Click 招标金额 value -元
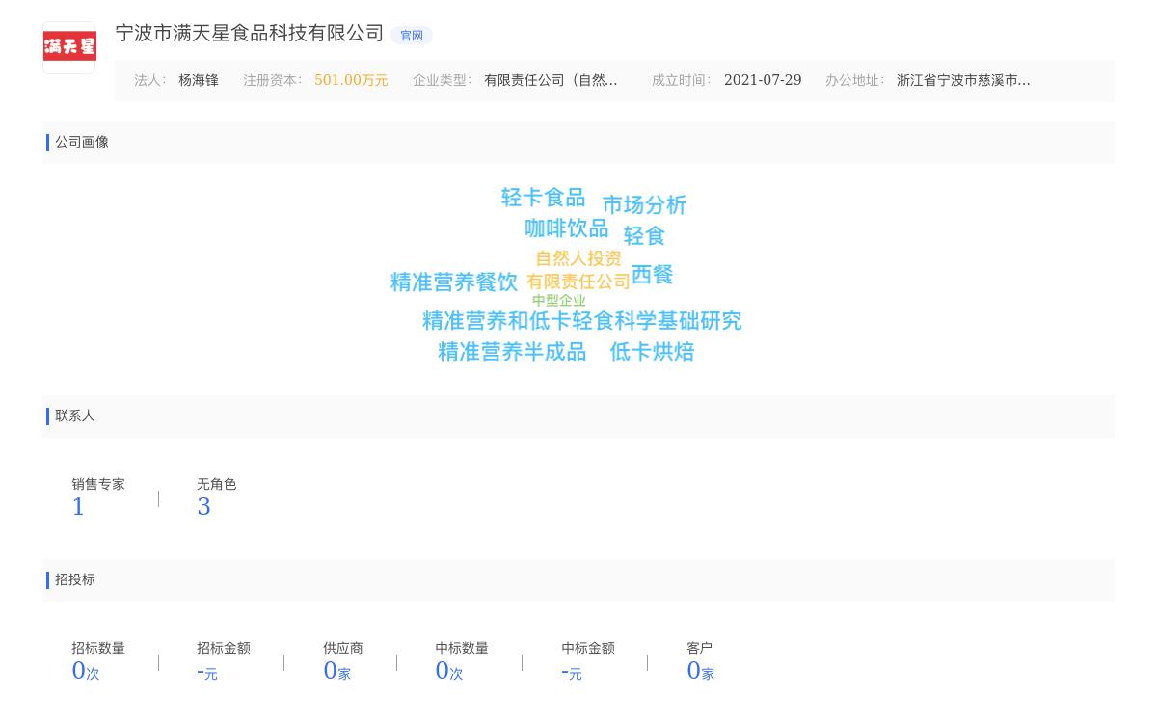This screenshot has width=1157, height=725. [207, 672]
